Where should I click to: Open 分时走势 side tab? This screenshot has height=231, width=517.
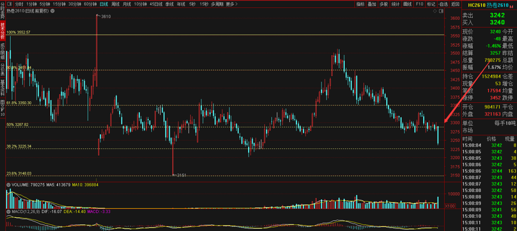tap(2, 11)
